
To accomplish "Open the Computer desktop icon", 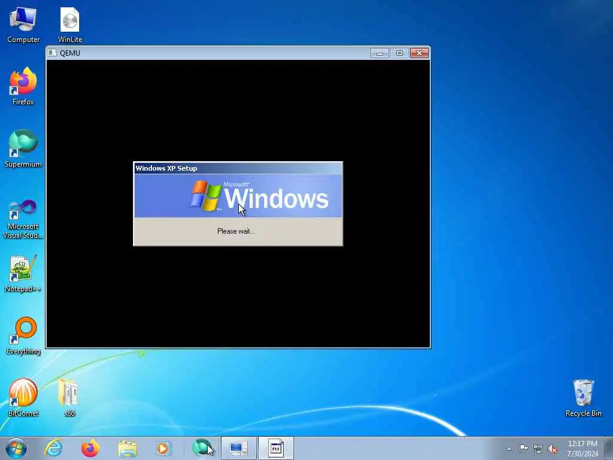I will [x=23, y=24].
